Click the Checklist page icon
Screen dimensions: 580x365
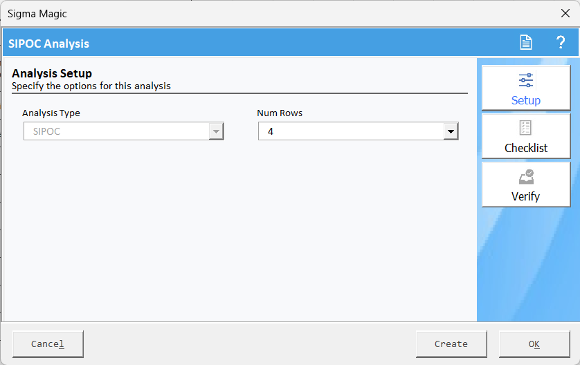click(525, 128)
